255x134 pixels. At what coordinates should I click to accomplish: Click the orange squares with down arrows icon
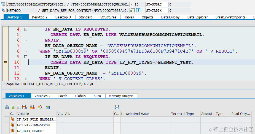32,107
